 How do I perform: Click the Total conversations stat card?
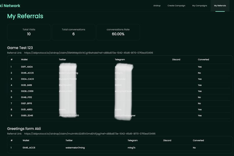tap(73, 32)
